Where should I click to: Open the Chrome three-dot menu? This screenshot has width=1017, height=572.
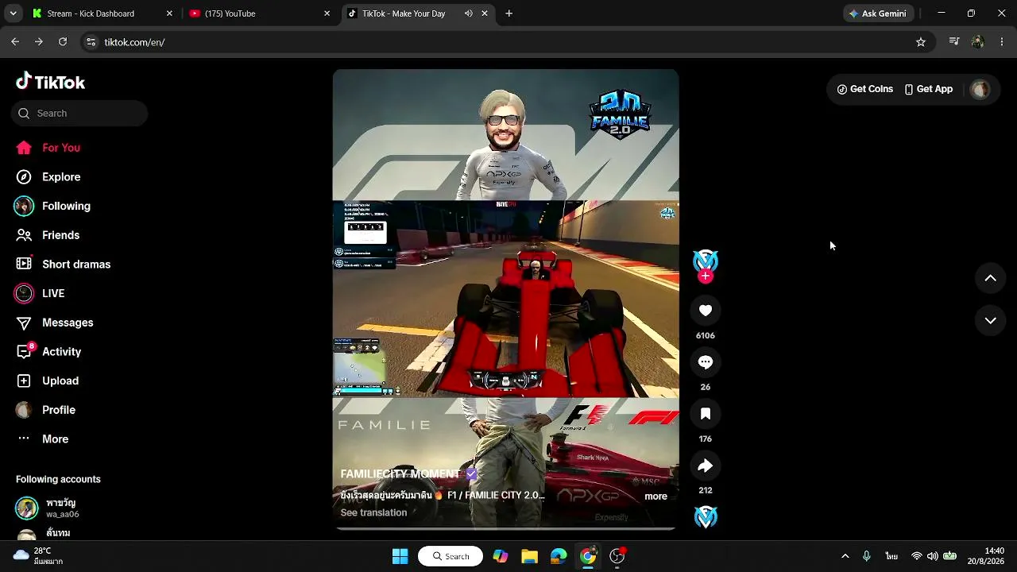click(x=1001, y=42)
